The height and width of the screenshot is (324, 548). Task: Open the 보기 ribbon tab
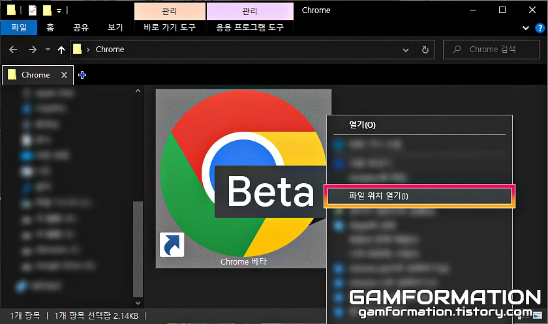tap(115, 27)
